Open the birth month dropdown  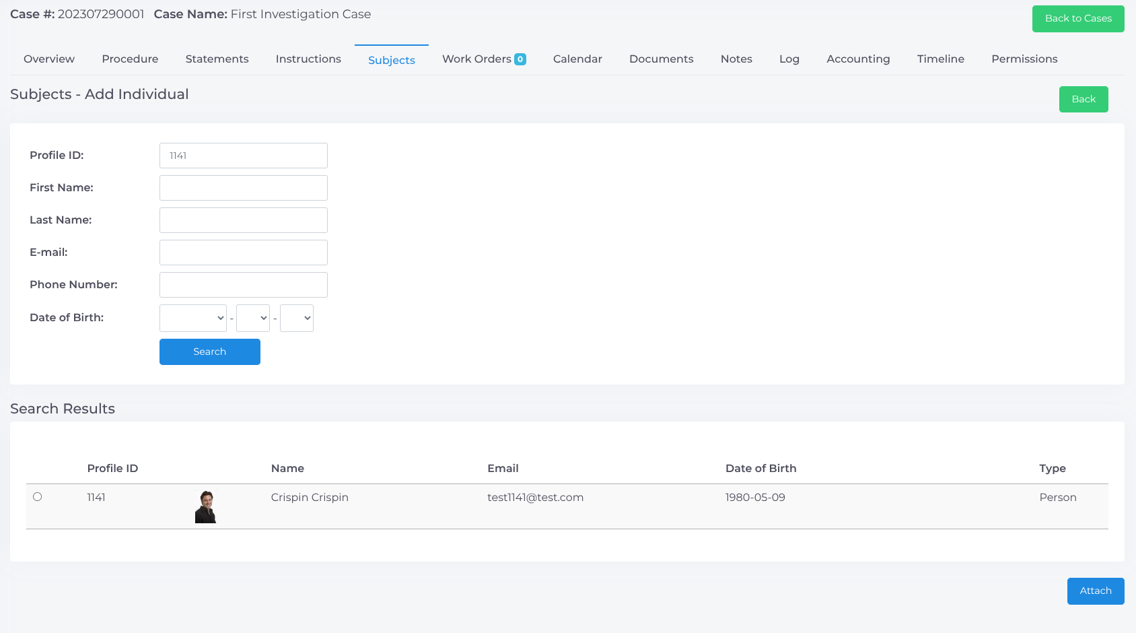(x=253, y=318)
